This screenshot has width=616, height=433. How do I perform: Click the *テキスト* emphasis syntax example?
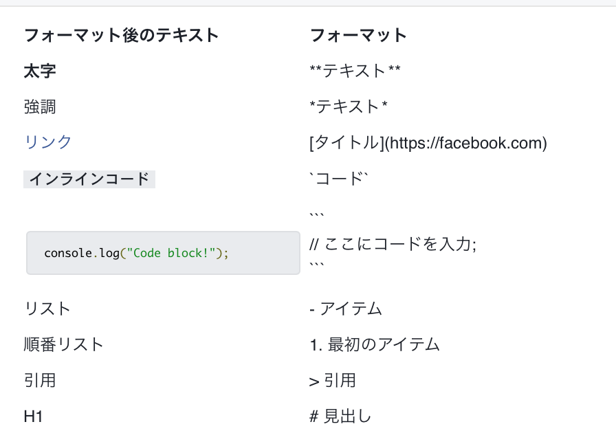pyautogui.click(x=349, y=107)
